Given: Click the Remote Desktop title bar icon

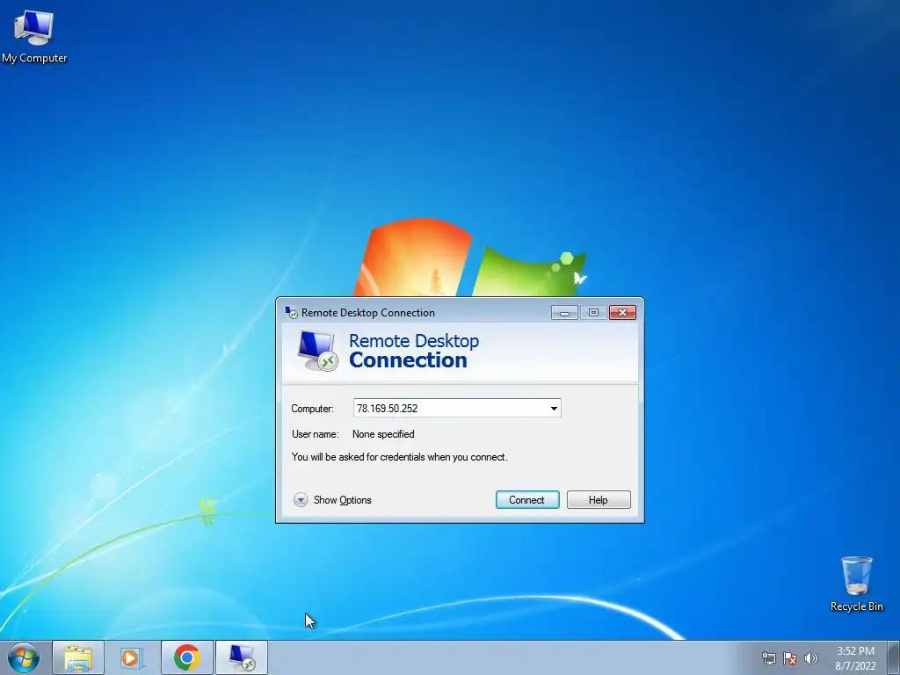Looking at the screenshot, I should click(x=292, y=312).
